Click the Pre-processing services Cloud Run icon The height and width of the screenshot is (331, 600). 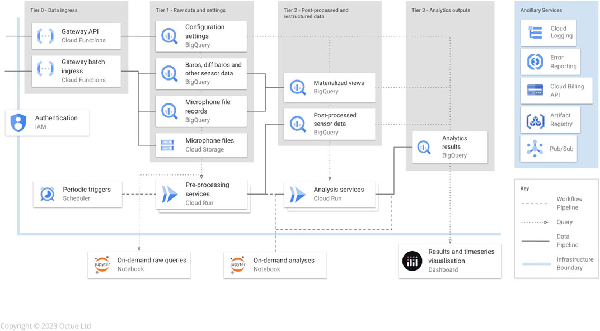(x=170, y=194)
